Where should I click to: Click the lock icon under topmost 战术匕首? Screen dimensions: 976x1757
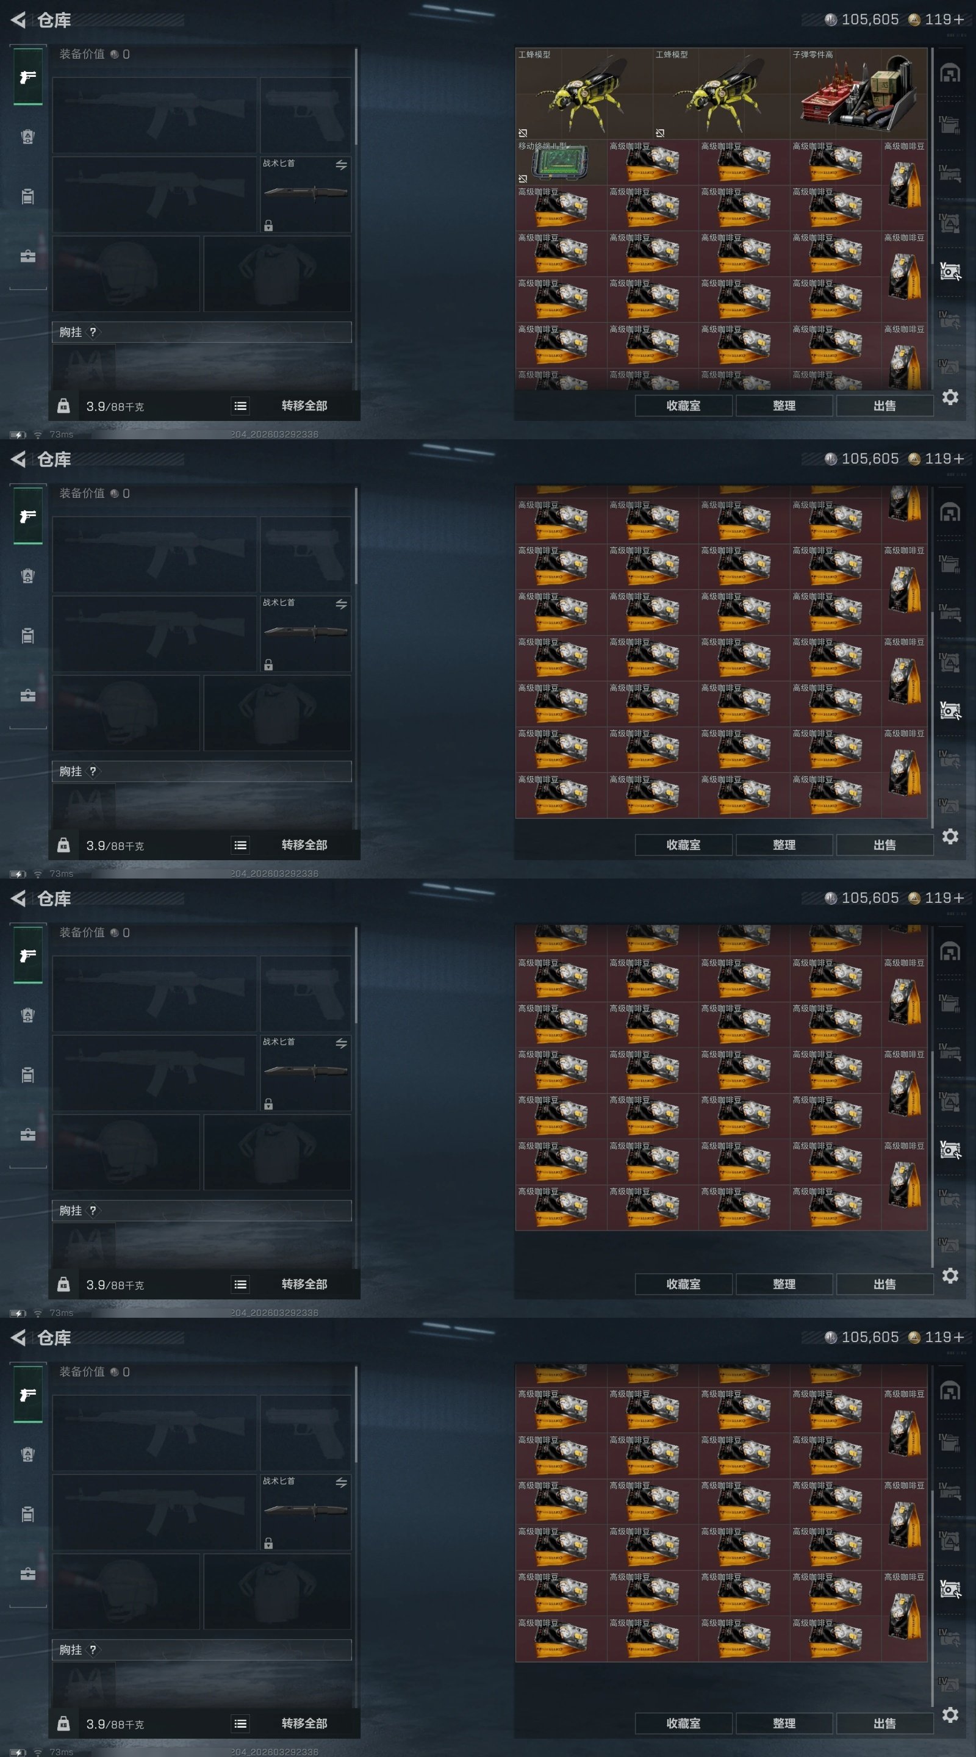269,226
